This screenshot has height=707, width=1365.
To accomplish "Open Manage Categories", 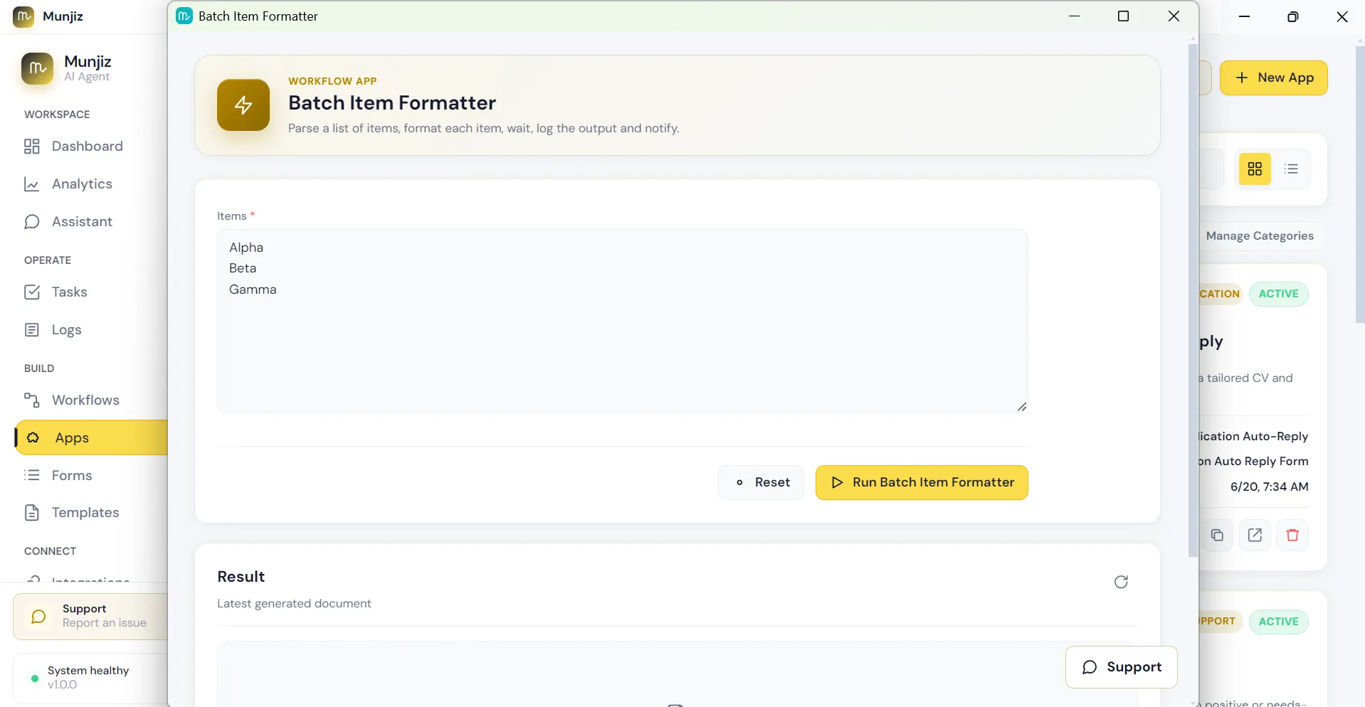I will [x=1260, y=236].
